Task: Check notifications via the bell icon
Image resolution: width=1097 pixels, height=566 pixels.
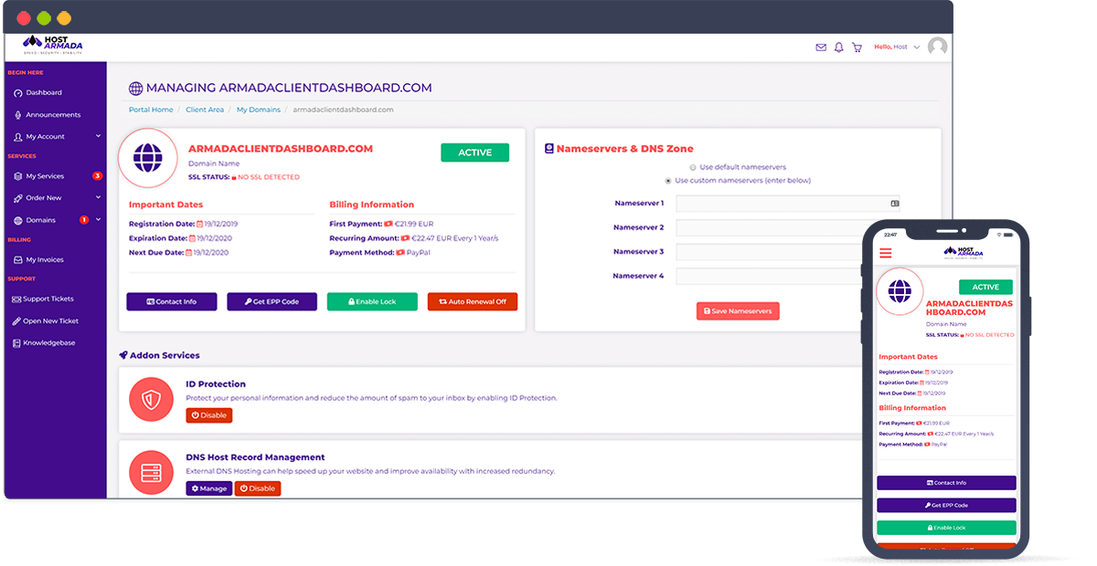Action: pos(838,47)
